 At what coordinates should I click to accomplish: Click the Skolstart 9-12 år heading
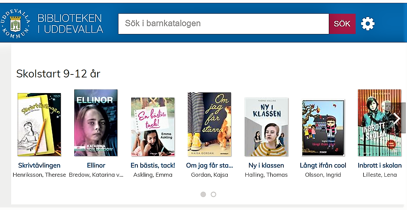click(x=58, y=74)
